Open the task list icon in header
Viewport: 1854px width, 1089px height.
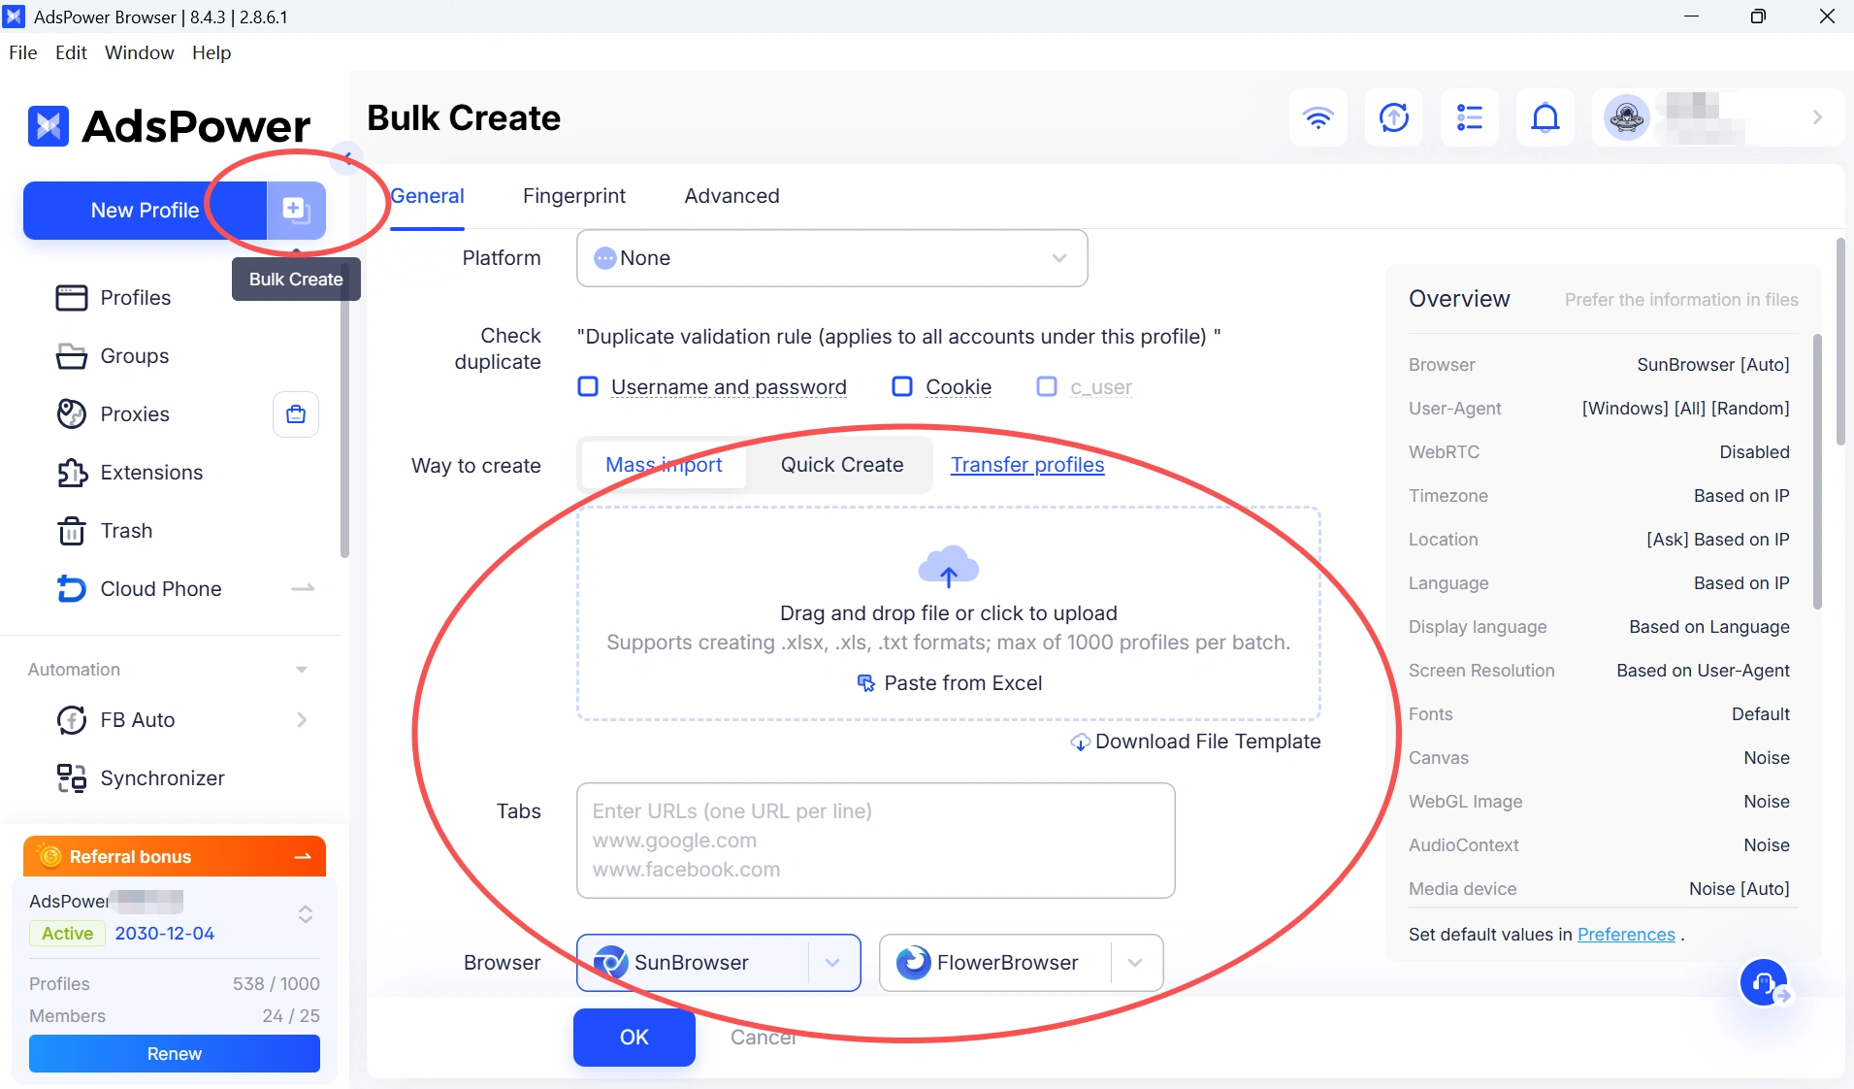click(1469, 117)
